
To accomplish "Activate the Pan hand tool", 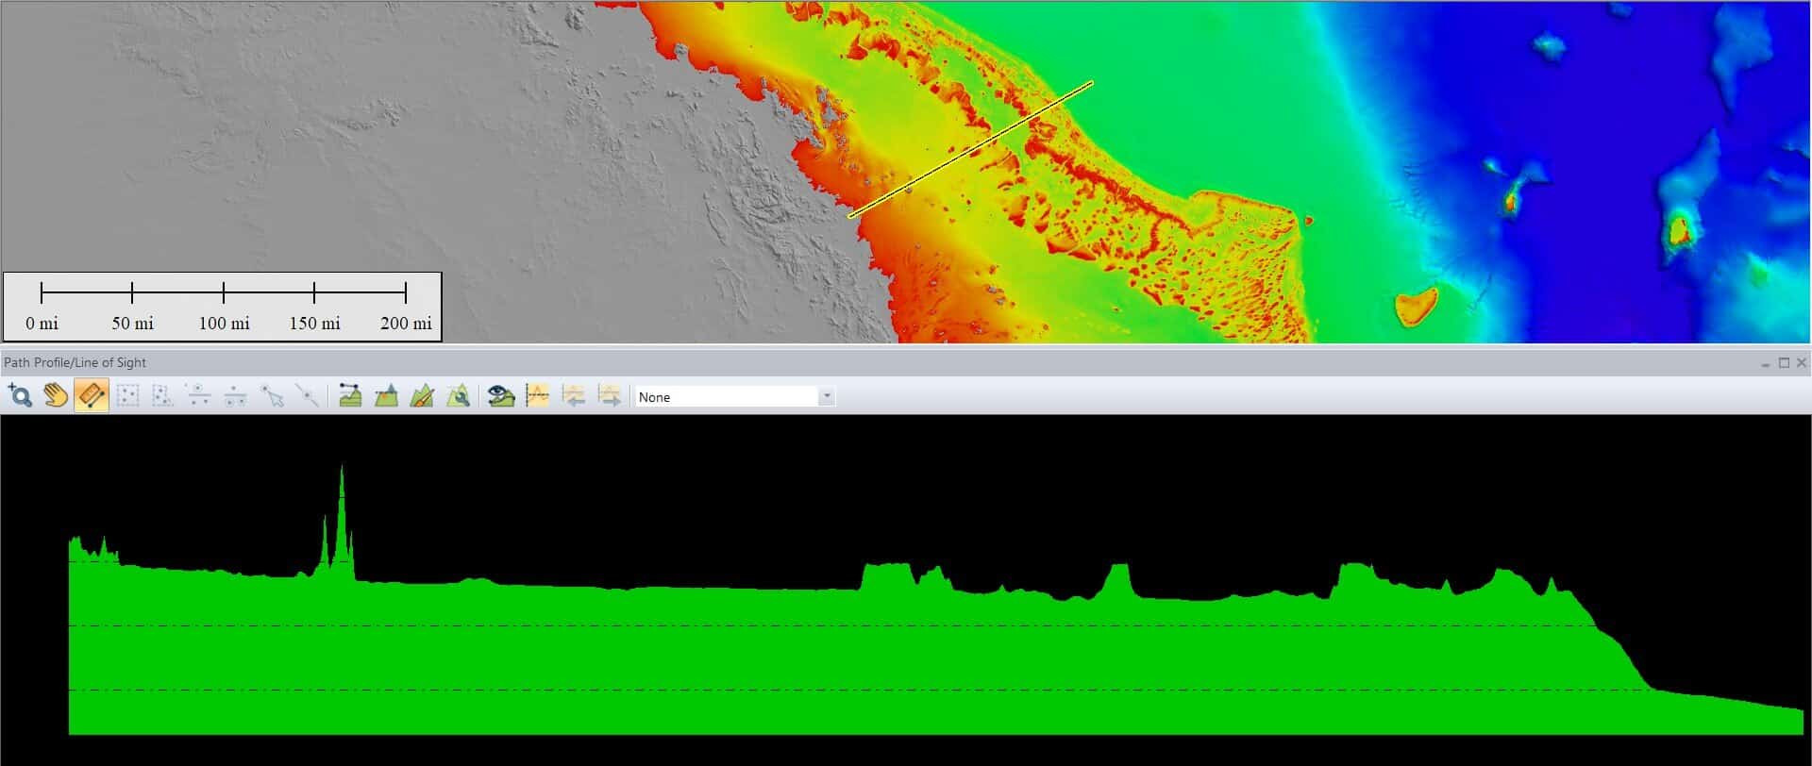I will [x=56, y=396].
